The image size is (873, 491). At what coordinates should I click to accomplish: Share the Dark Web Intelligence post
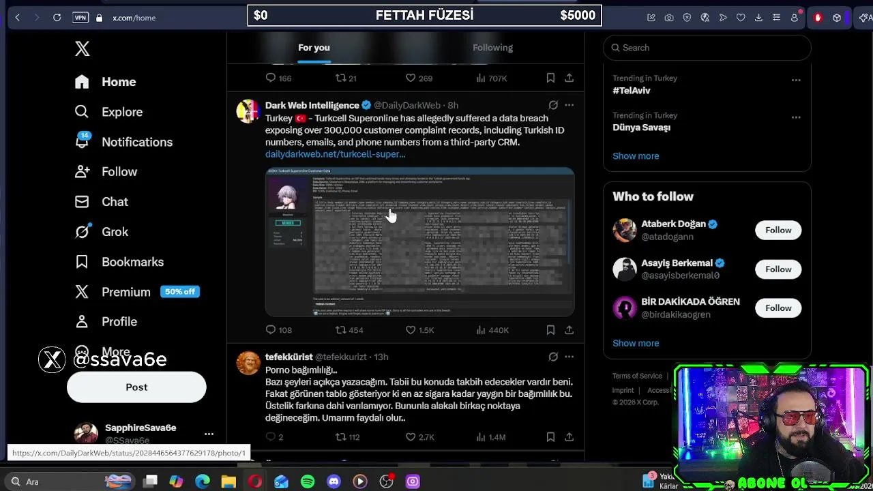click(x=569, y=330)
